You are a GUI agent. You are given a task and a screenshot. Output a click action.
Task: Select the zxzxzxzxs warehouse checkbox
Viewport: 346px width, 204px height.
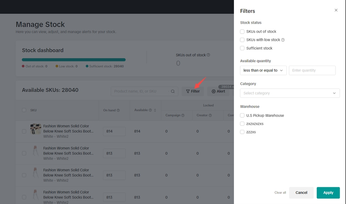click(x=242, y=124)
